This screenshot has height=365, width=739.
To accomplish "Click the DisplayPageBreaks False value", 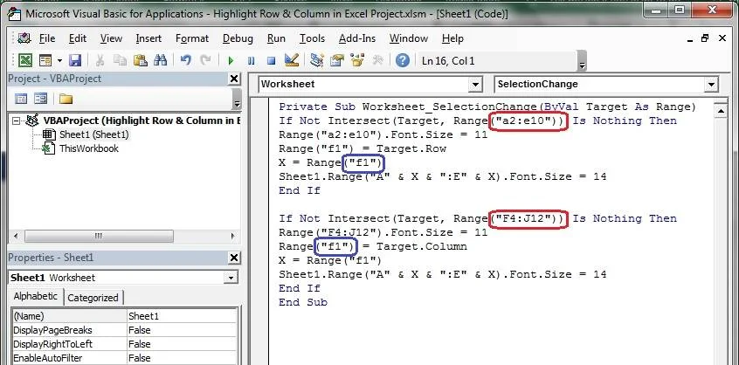I will coord(182,330).
